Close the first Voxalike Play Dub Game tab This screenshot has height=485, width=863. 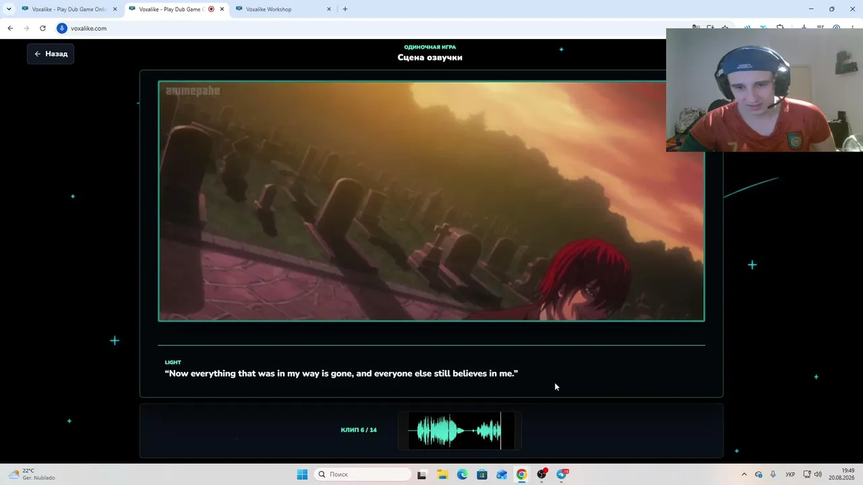[115, 9]
